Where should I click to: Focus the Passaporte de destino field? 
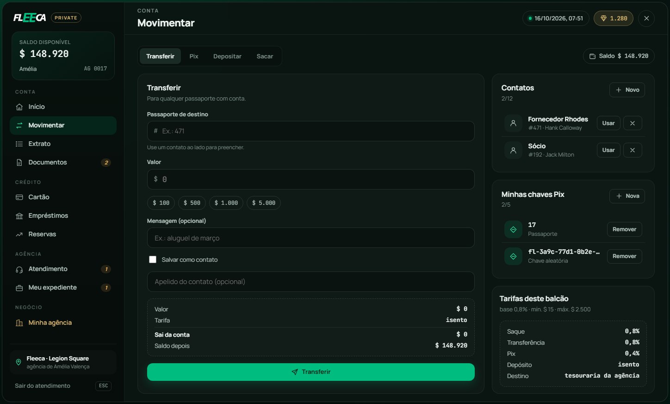311,131
